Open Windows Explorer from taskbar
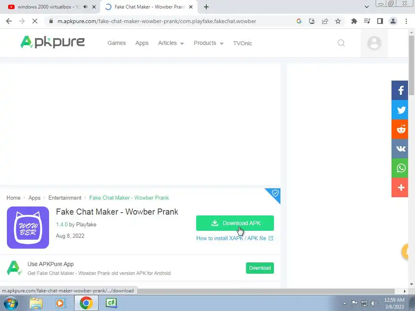The height and width of the screenshot is (311, 415). click(x=36, y=303)
